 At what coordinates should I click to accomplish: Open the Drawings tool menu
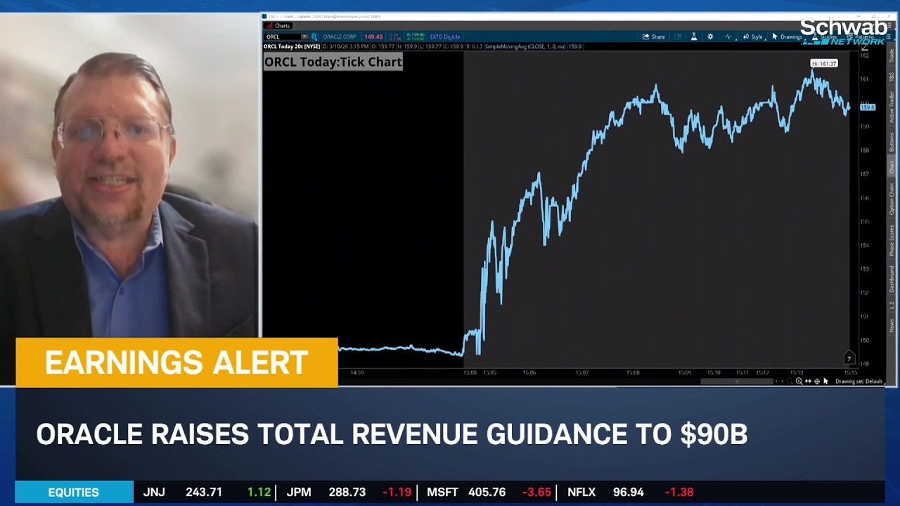[787, 37]
